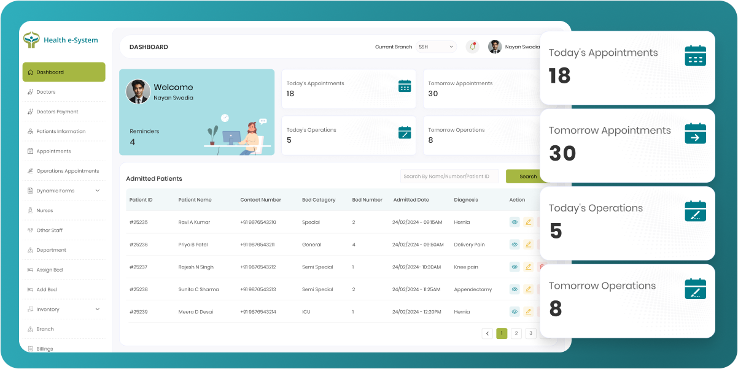Image resolution: width=738 pixels, height=369 pixels.
Task: Open the Current Branch SSH dropdown
Action: click(x=436, y=47)
